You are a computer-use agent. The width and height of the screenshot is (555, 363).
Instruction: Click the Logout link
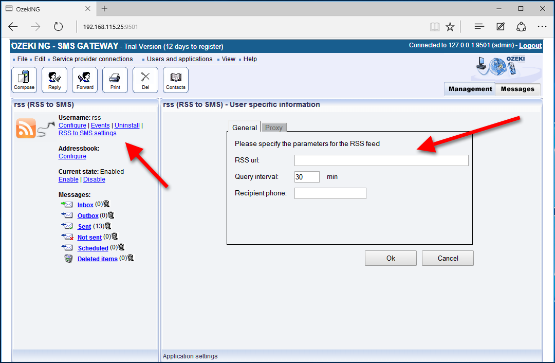click(530, 45)
